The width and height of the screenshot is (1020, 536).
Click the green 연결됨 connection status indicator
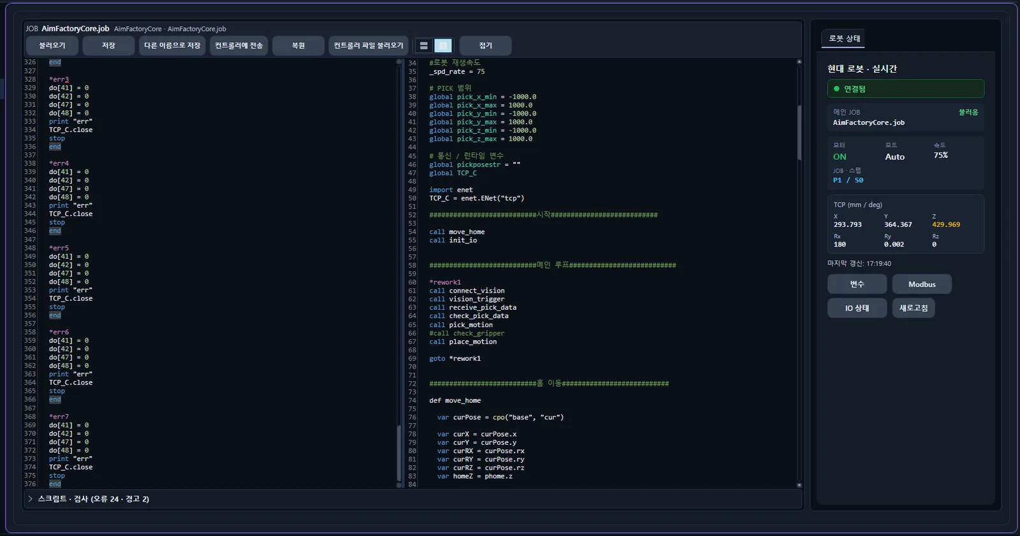(x=905, y=89)
